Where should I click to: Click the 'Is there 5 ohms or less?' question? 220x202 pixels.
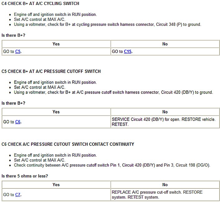click(x=25, y=176)
